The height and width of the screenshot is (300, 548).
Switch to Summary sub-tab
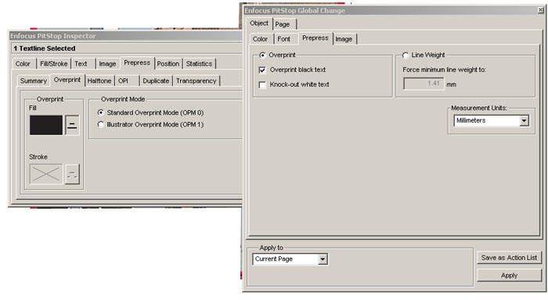34,81
